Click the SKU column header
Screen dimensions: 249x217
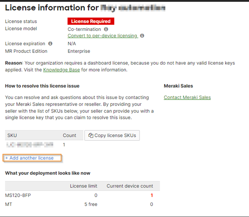(12, 135)
